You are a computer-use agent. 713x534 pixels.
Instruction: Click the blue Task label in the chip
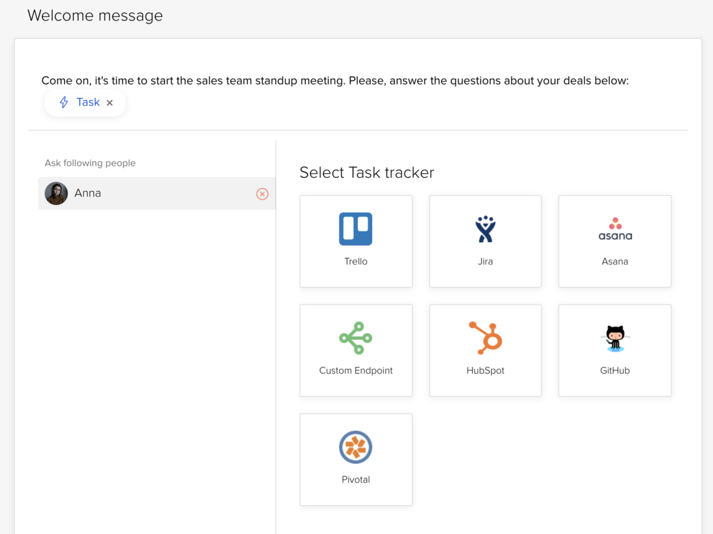click(x=88, y=102)
